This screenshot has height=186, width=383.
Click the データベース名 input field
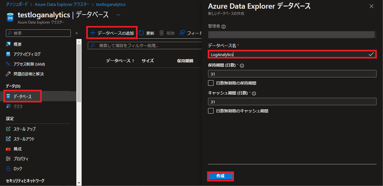292,54
